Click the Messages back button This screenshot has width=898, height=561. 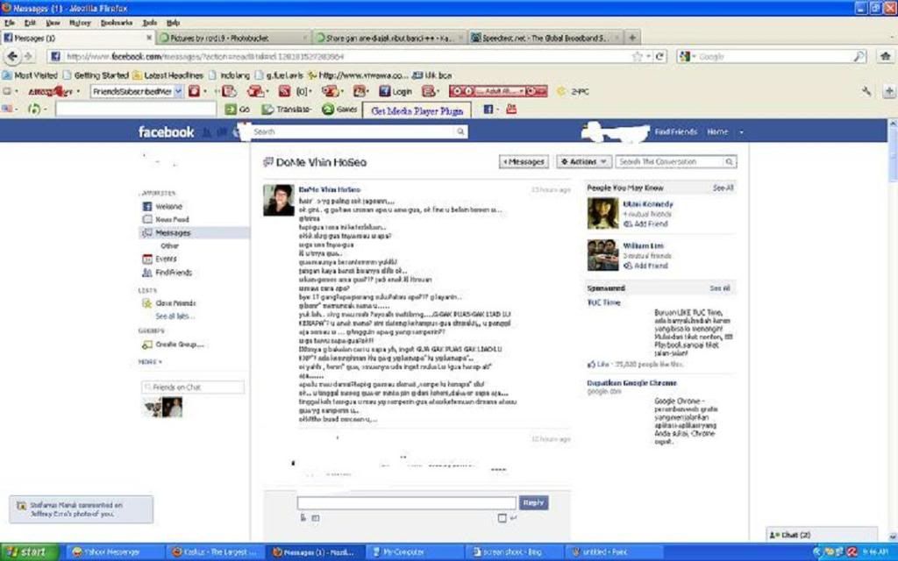point(524,162)
